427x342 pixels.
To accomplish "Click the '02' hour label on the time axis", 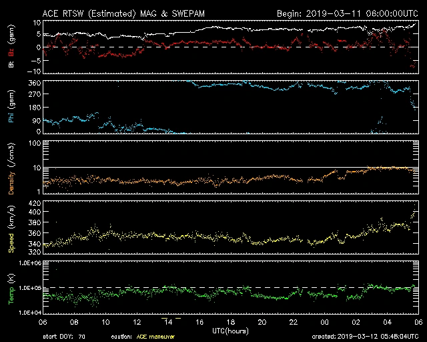I will [356, 322].
